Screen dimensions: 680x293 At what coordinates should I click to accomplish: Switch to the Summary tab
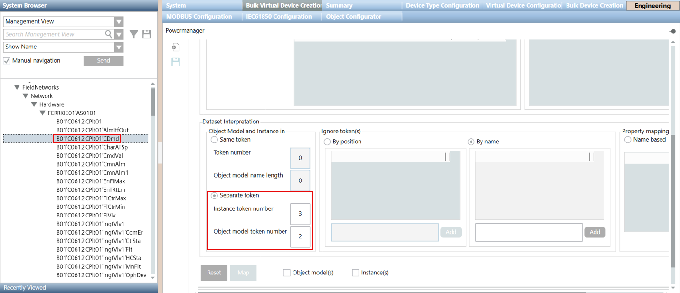click(x=339, y=6)
